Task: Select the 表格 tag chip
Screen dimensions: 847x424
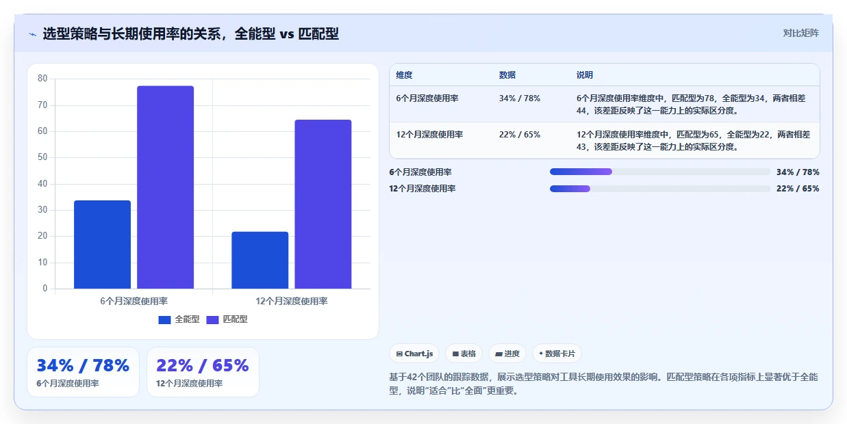Action: [464, 354]
